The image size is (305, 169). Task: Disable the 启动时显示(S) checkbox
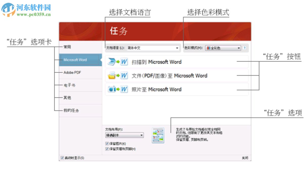click(62, 158)
